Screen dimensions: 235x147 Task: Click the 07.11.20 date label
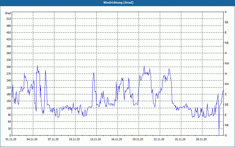tap(53, 139)
